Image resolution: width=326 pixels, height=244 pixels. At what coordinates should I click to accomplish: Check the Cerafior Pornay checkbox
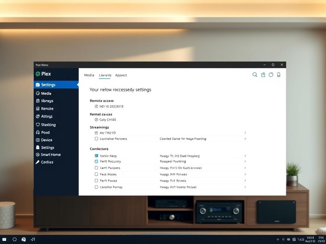[x=96, y=187]
